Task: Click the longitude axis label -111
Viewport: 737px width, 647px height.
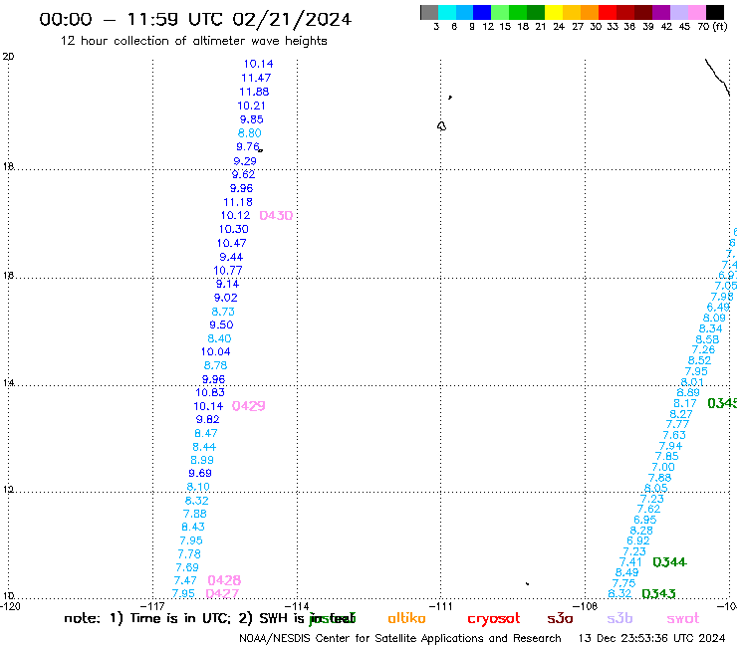Action: 441,606
